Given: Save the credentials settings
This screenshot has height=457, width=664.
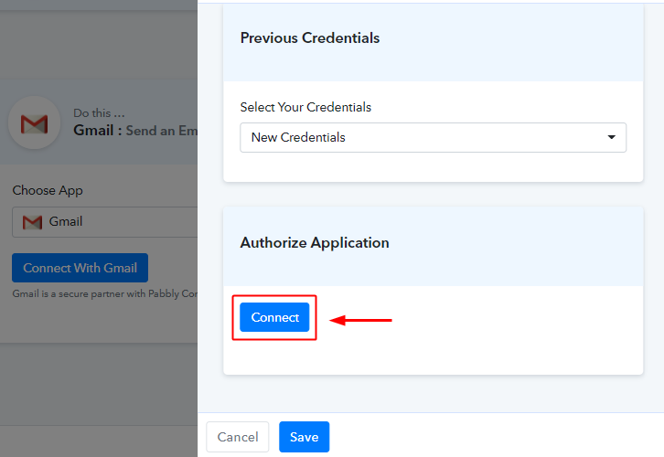Looking at the screenshot, I should (x=304, y=437).
